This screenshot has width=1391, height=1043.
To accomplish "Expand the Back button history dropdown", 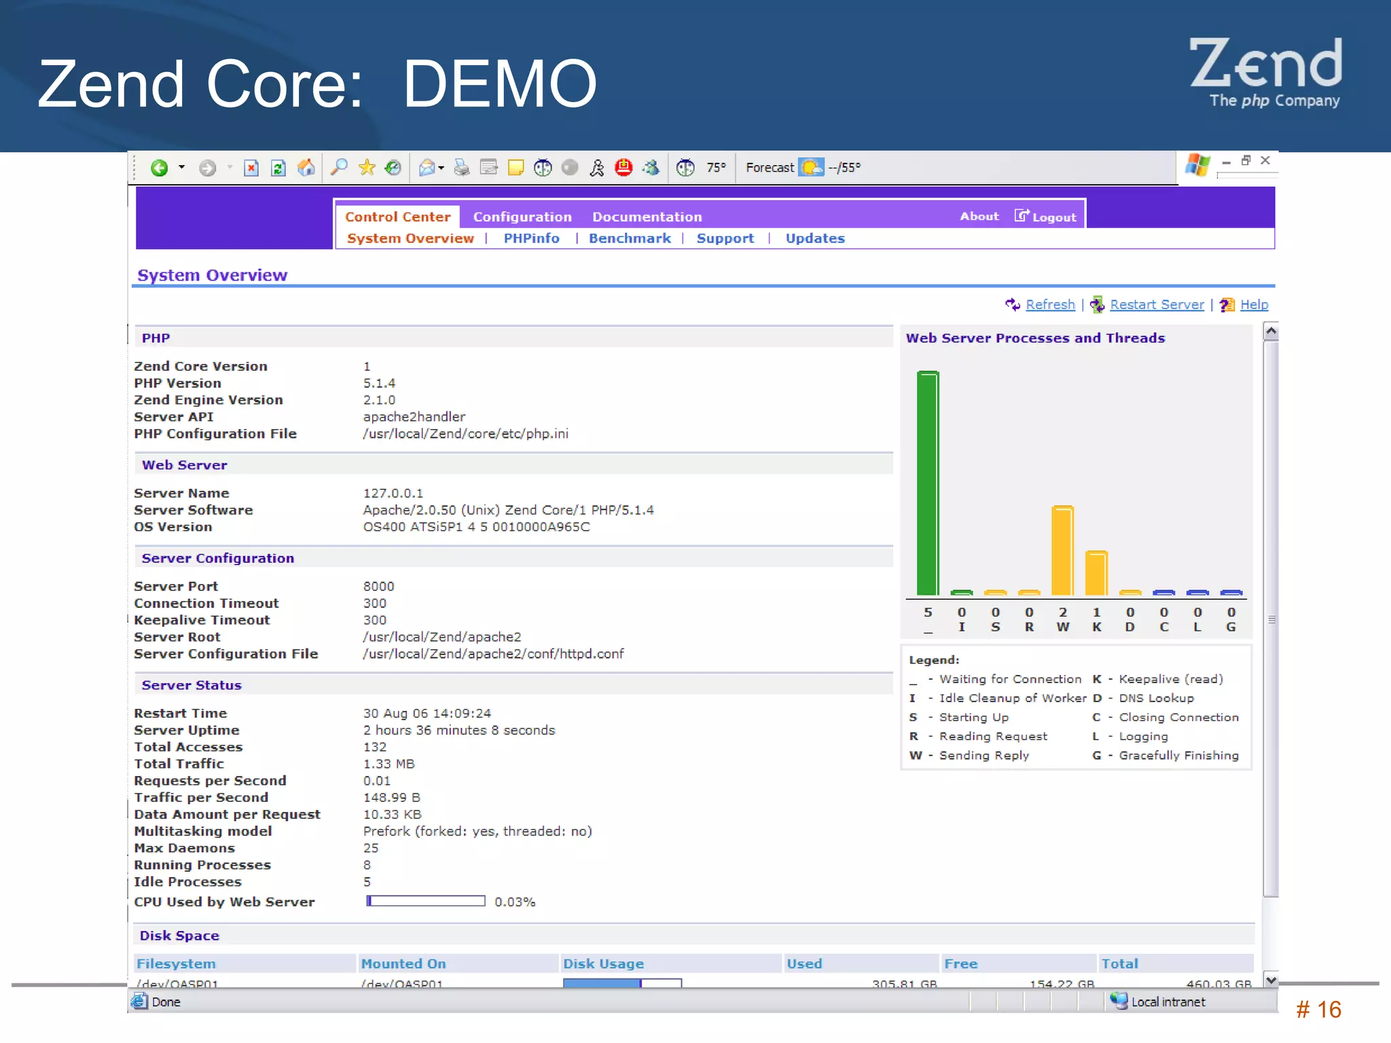I will point(181,167).
